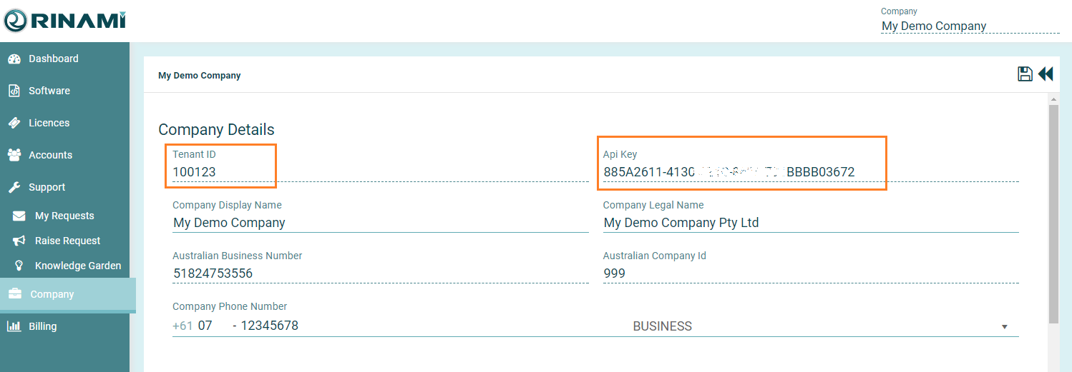
Task: Click the double-arrow back icon
Action: (1046, 74)
